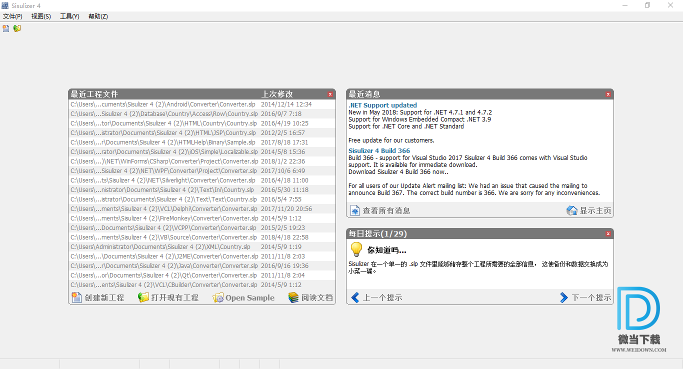Image resolution: width=683 pixels, height=369 pixels.
Task: Open recent VB\Source Converter.slp project
Action: pos(202,237)
